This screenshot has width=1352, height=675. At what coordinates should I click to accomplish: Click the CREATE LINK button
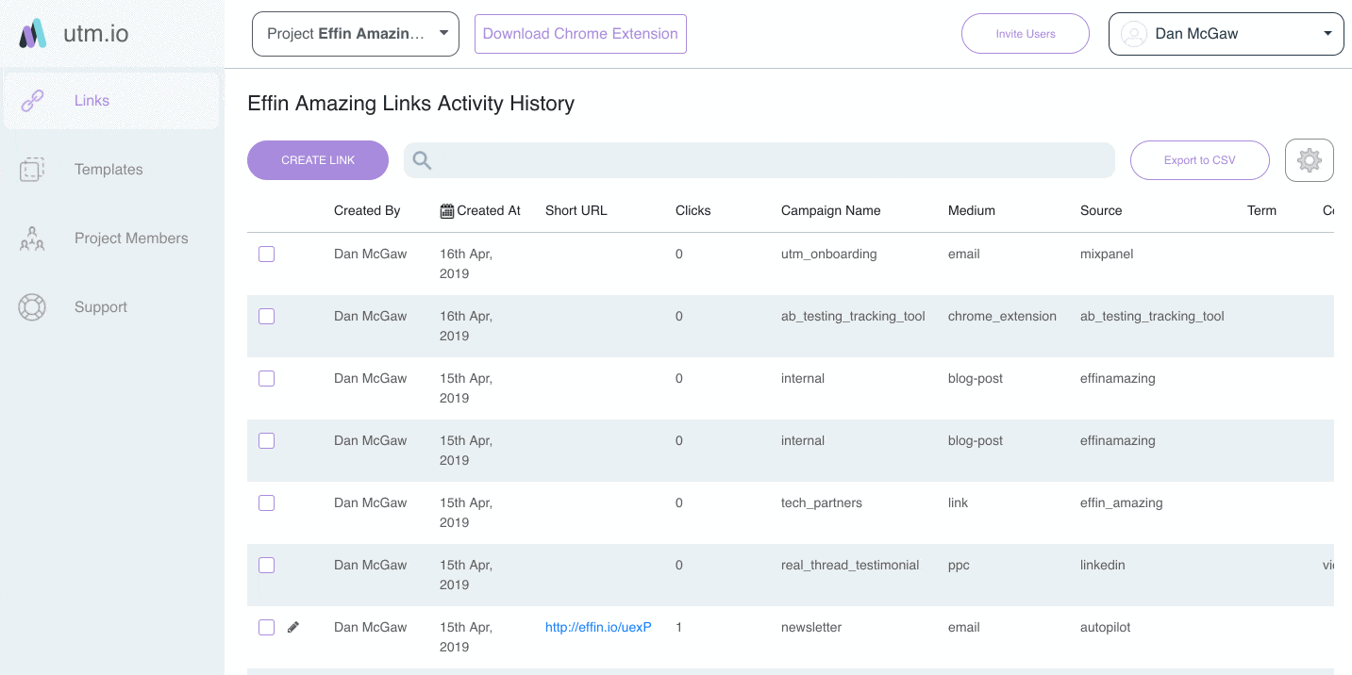pos(318,160)
